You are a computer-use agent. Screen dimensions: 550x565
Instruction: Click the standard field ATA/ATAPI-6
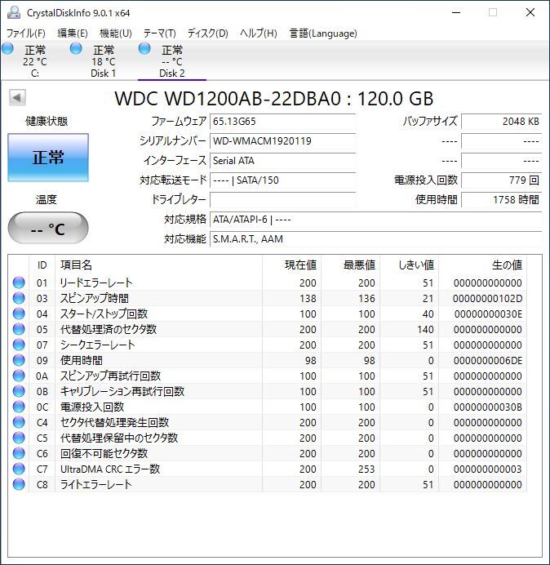[375, 219]
